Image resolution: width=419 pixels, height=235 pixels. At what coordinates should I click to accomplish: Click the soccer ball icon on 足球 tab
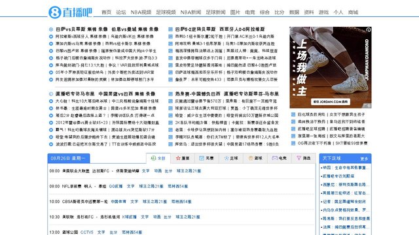pos(227,158)
